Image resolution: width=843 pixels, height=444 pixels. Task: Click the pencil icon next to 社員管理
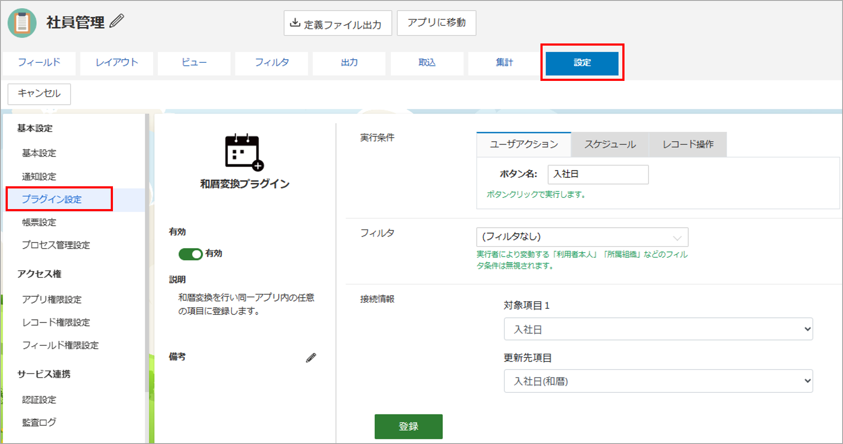(116, 21)
